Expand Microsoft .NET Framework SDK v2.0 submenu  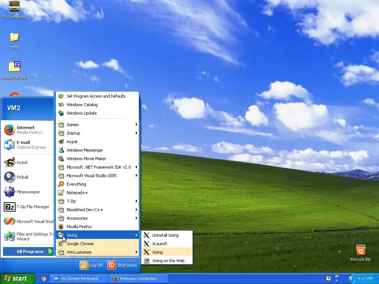(x=98, y=167)
